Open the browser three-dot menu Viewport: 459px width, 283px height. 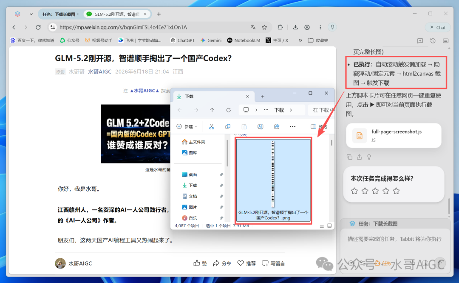tap(320, 27)
